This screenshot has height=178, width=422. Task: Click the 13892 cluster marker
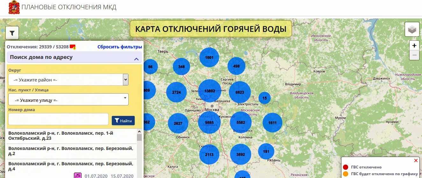click(210, 91)
